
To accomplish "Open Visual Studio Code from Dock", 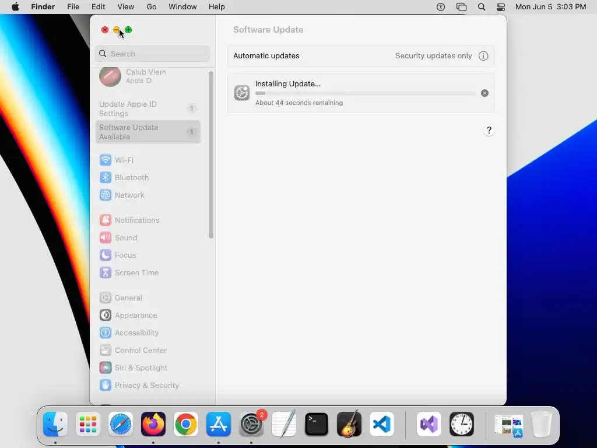I will (x=382, y=424).
